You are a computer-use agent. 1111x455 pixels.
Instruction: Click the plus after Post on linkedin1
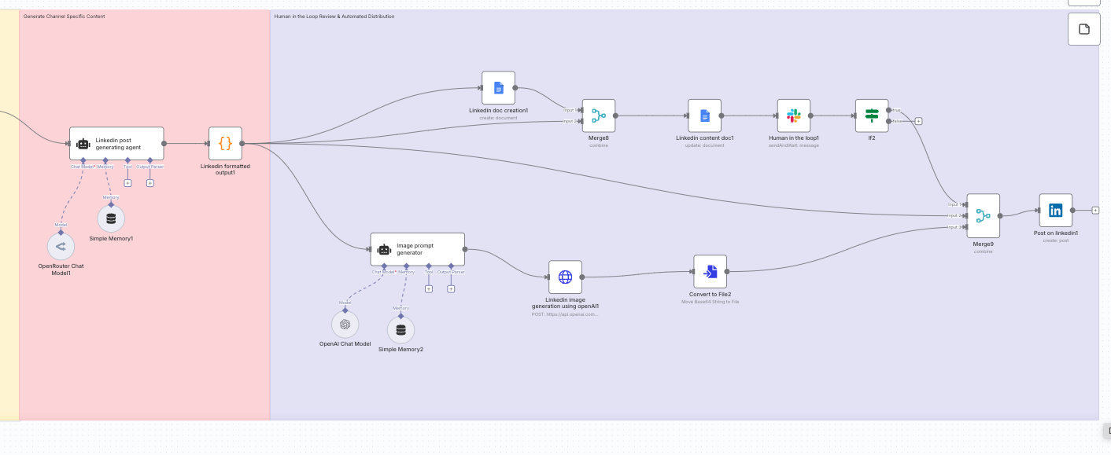coord(1095,210)
